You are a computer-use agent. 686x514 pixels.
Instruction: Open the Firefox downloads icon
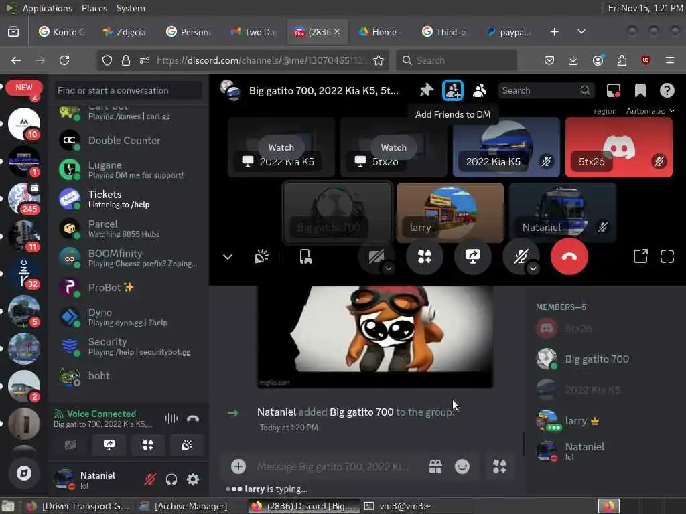click(573, 60)
